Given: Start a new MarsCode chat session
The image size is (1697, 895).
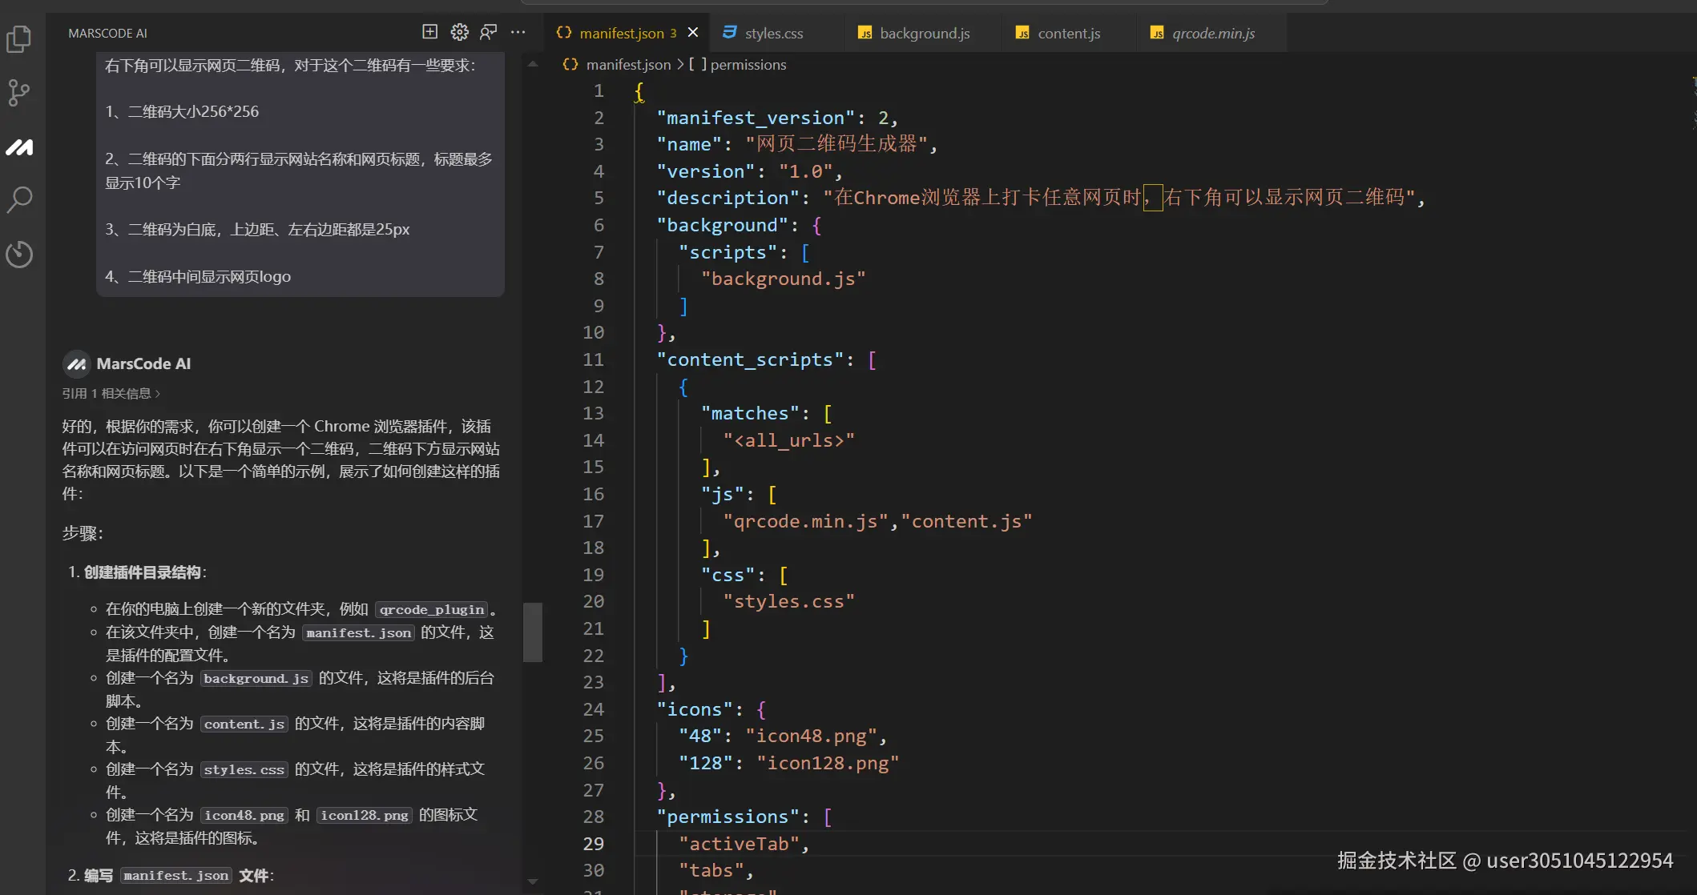Looking at the screenshot, I should [x=430, y=32].
